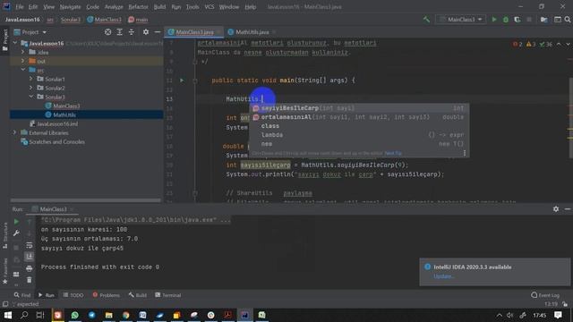
Task: Jump to next highlighted error arrow
Action: pos(568,44)
